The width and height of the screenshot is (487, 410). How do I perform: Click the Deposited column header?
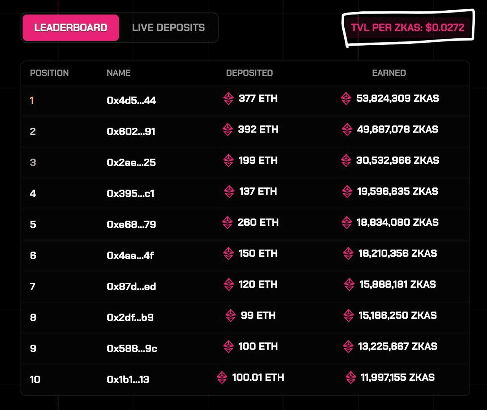(x=249, y=73)
